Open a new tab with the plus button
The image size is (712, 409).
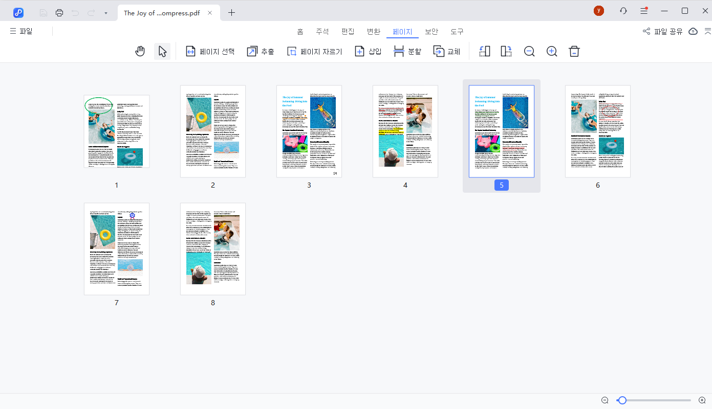click(231, 12)
